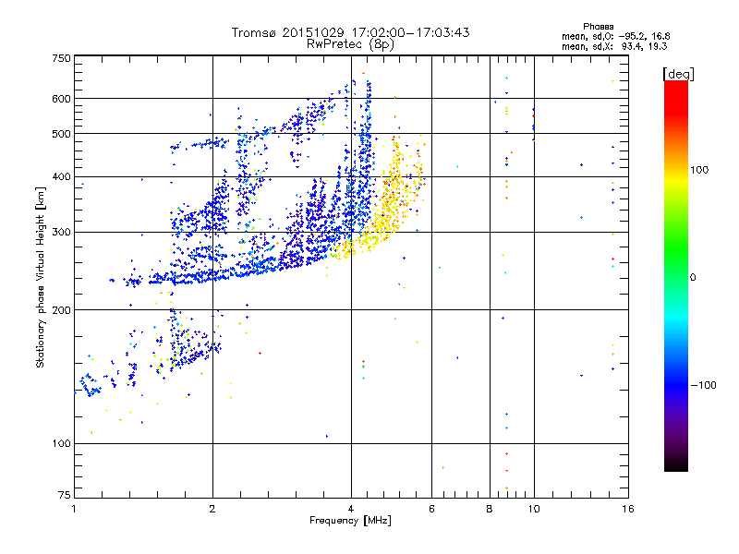Viewport: 739px width, 554px height.
Task: Click the 'Phases' heading text
Action: pyautogui.click(x=598, y=27)
